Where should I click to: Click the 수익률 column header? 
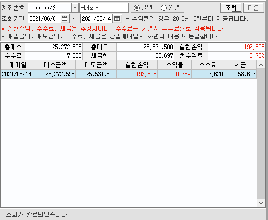[174, 65]
